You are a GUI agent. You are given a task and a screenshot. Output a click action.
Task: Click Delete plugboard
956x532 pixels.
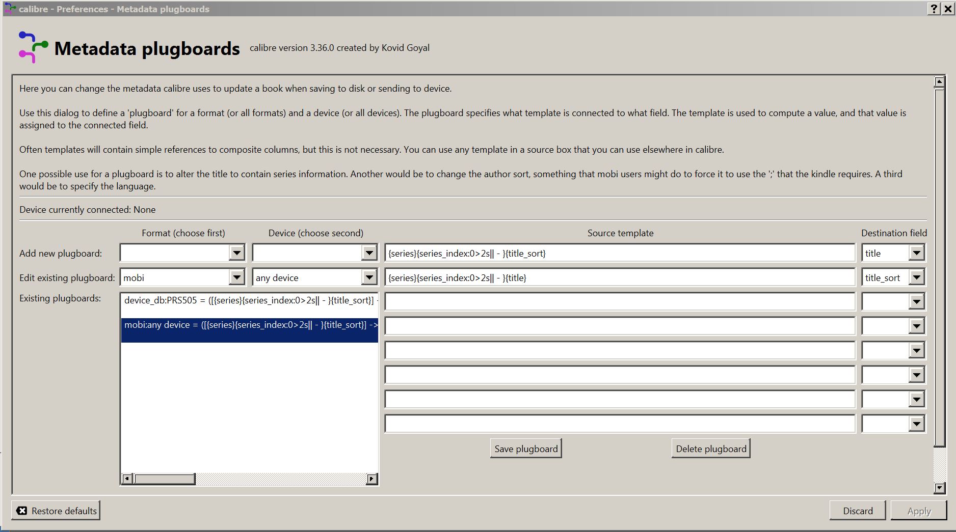coord(711,449)
